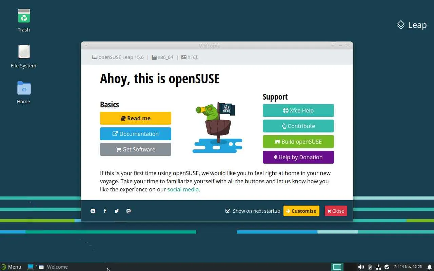Click the Twitter social icon
The image size is (434, 271).
117,211
